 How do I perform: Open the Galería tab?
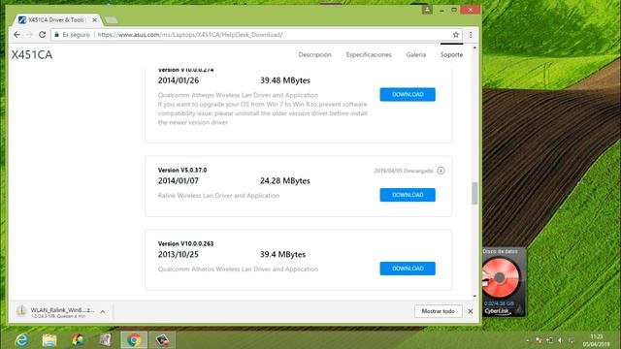(x=416, y=54)
